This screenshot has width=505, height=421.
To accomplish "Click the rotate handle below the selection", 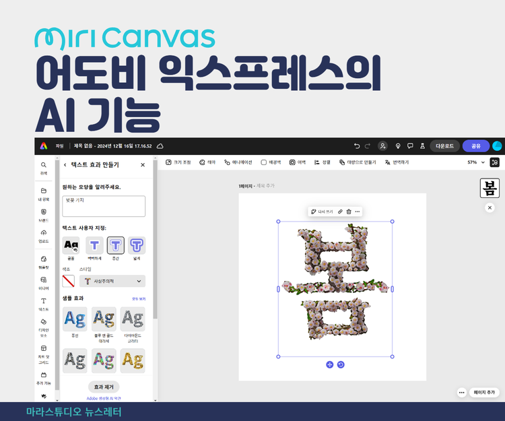I will click(341, 364).
